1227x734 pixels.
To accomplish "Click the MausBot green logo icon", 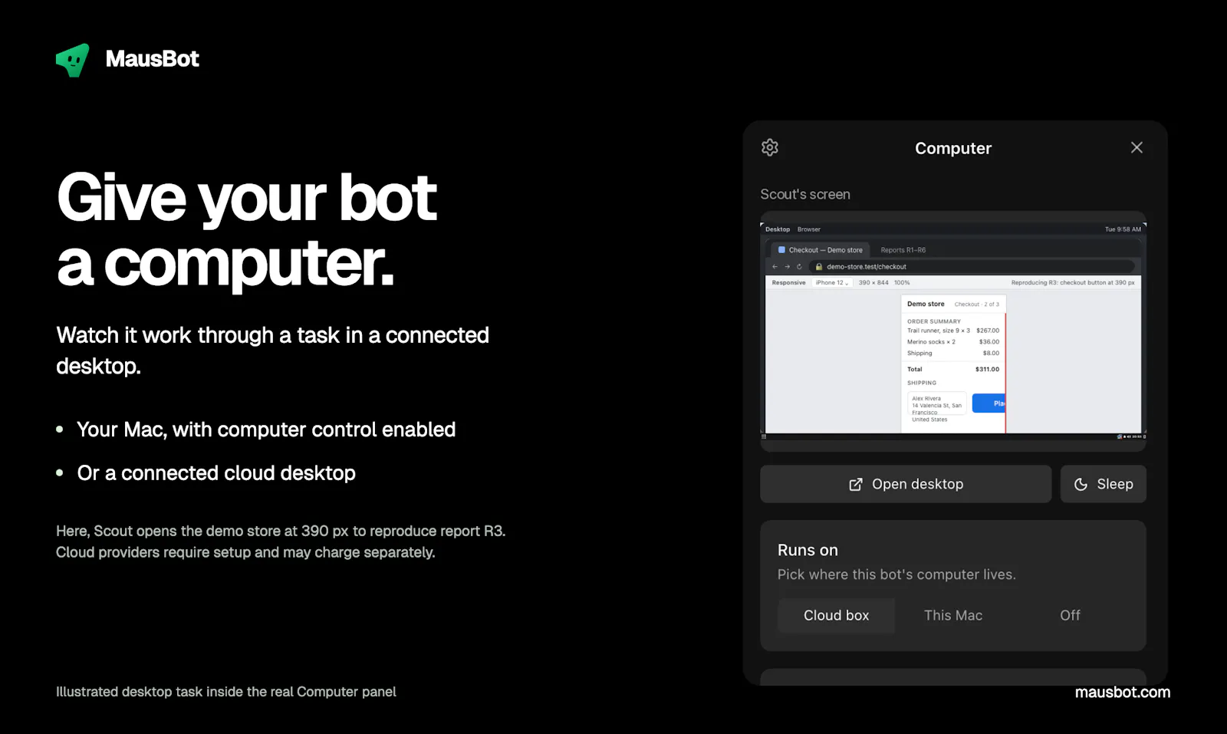I will tap(73, 60).
